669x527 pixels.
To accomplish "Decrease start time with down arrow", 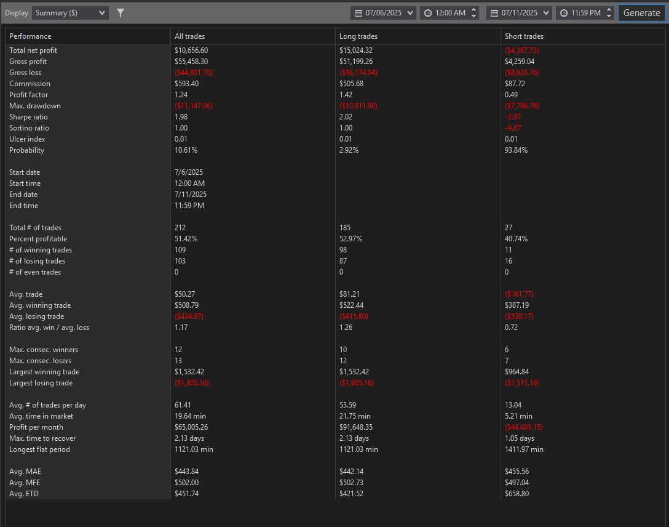I will point(473,16).
